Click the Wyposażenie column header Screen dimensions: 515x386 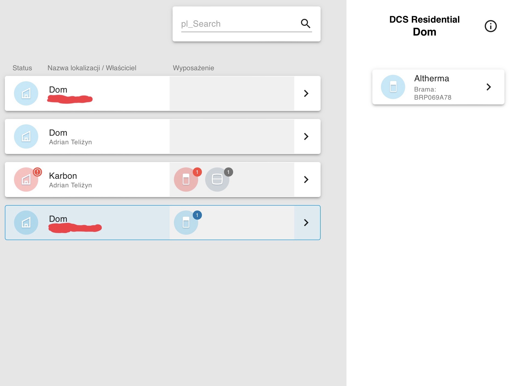click(x=193, y=68)
